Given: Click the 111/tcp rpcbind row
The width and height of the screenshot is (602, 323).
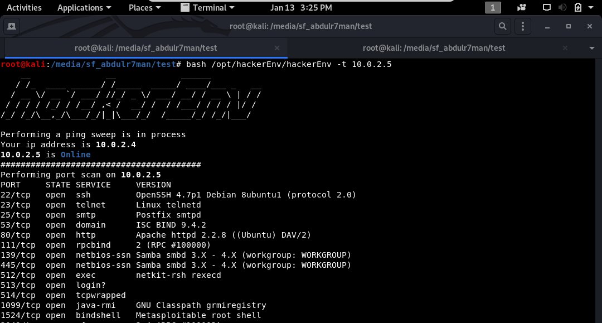Looking at the screenshot, I should coord(105,245).
